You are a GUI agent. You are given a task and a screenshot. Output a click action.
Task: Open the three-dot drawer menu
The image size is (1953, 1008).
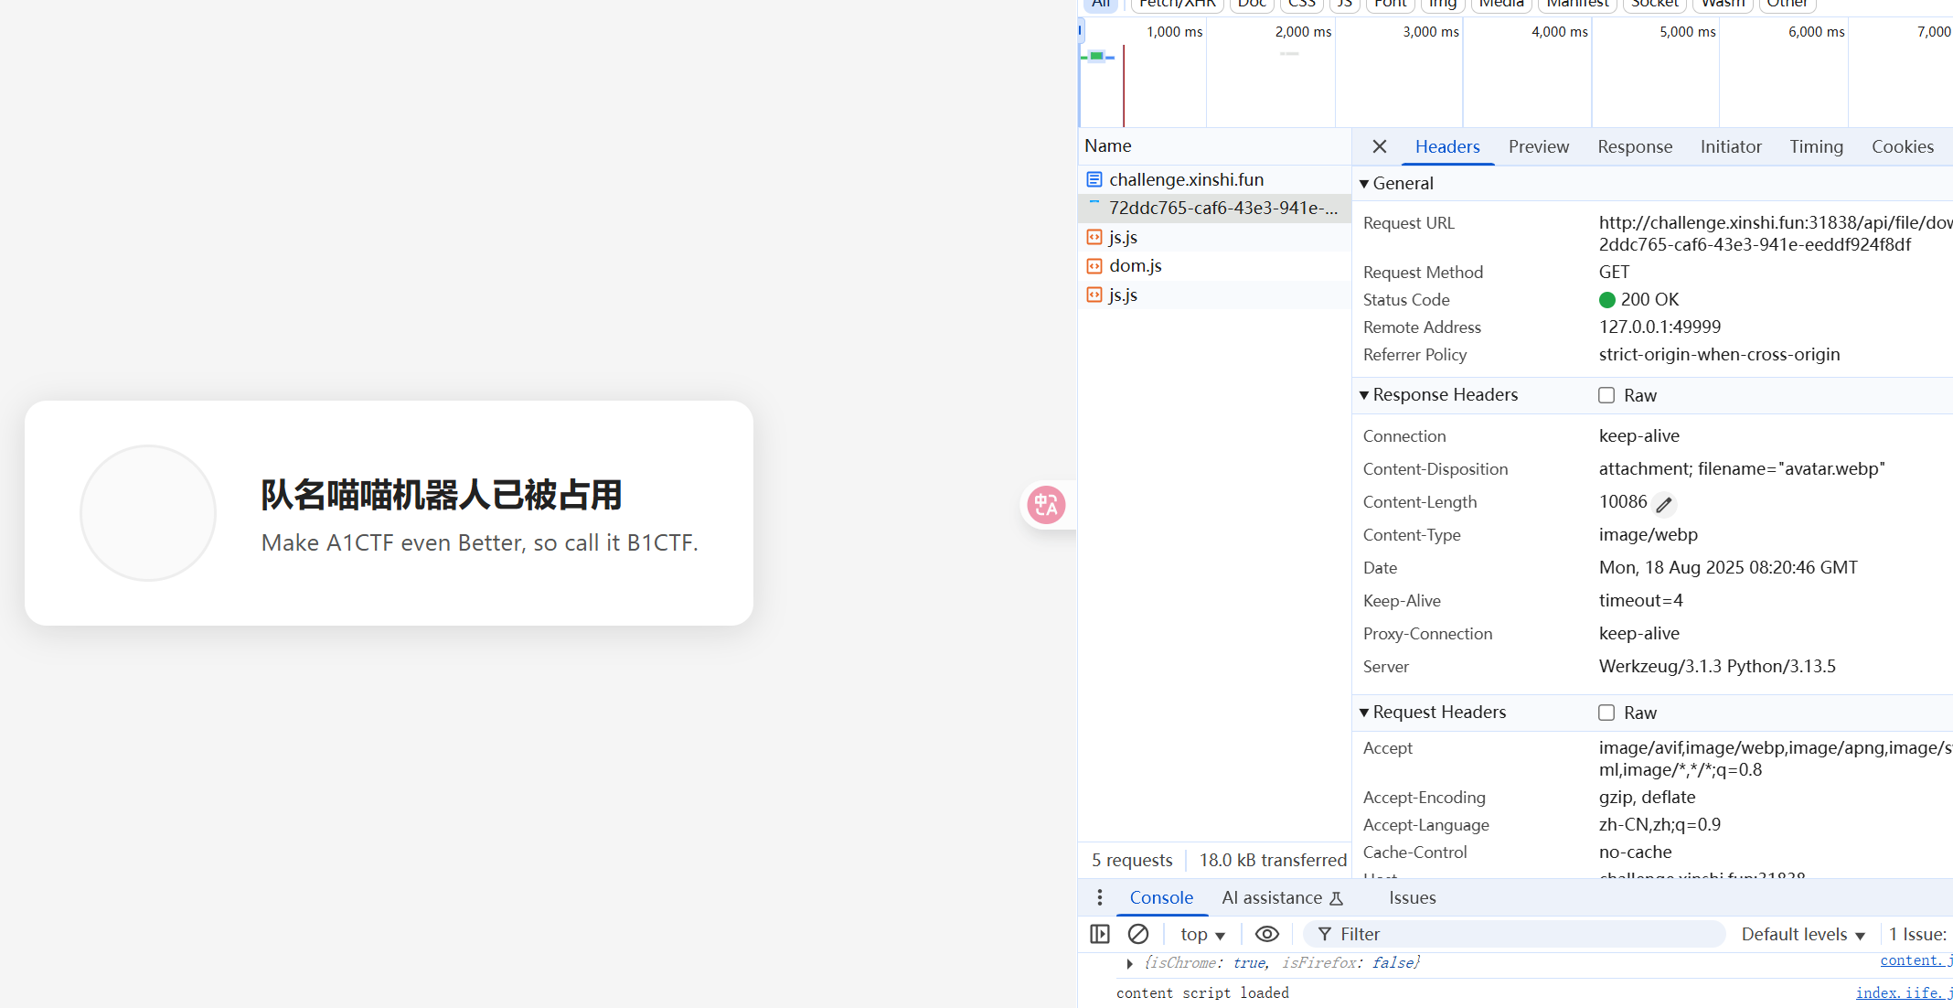coord(1099,897)
